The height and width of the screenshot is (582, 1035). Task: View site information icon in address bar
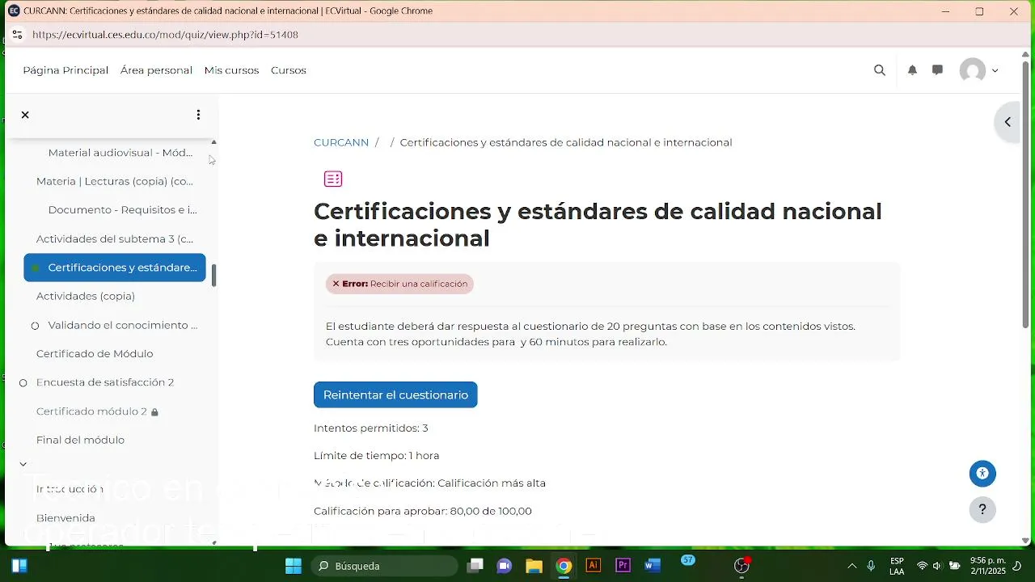pyautogui.click(x=18, y=35)
